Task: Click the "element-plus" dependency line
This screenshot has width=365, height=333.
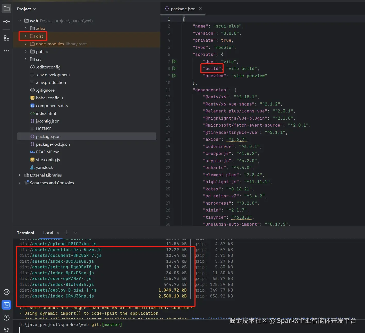Action: click(x=234, y=175)
